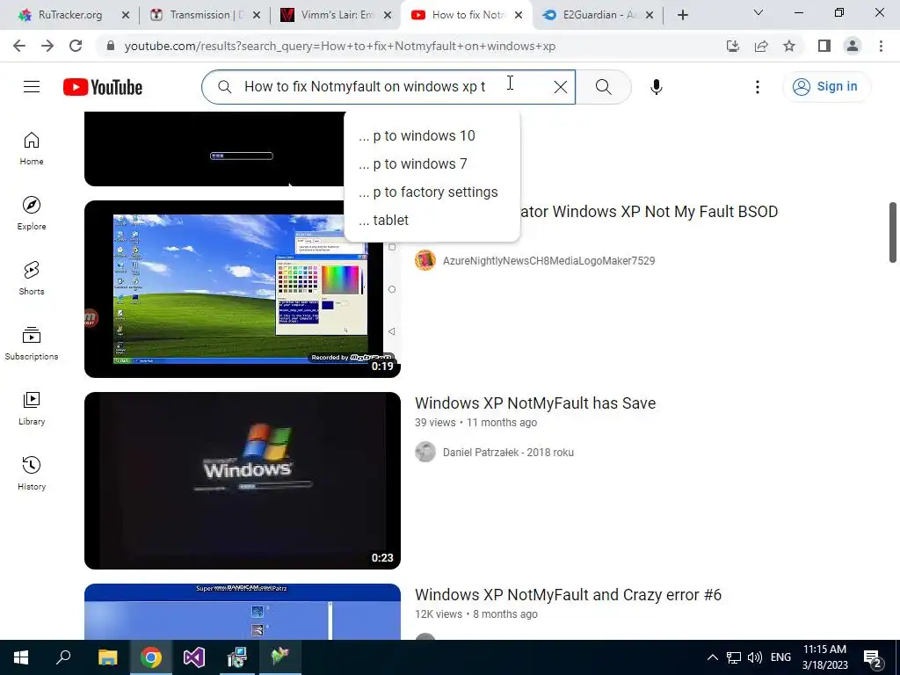Screen dimensions: 900x675
Task: Open 'Windows XP NotMyFault has Save' title
Action: pyautogui.click(x=535, y=403)
